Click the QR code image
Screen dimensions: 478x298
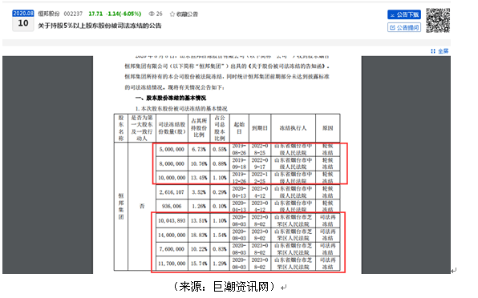click(x=438, y=20)
